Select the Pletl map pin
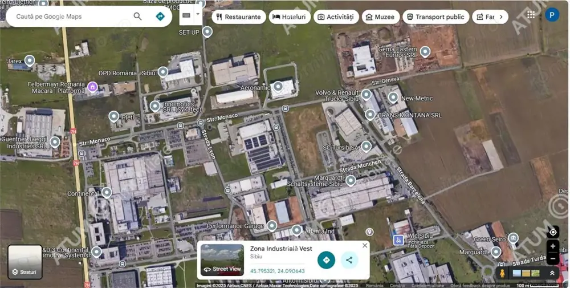Image resolution: width=570 pixels, height=288 pixels. 114,117
